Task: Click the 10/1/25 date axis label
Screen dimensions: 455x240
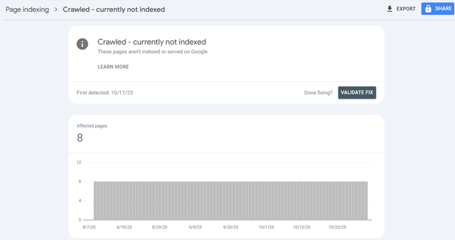Action: tap(266, 227)
